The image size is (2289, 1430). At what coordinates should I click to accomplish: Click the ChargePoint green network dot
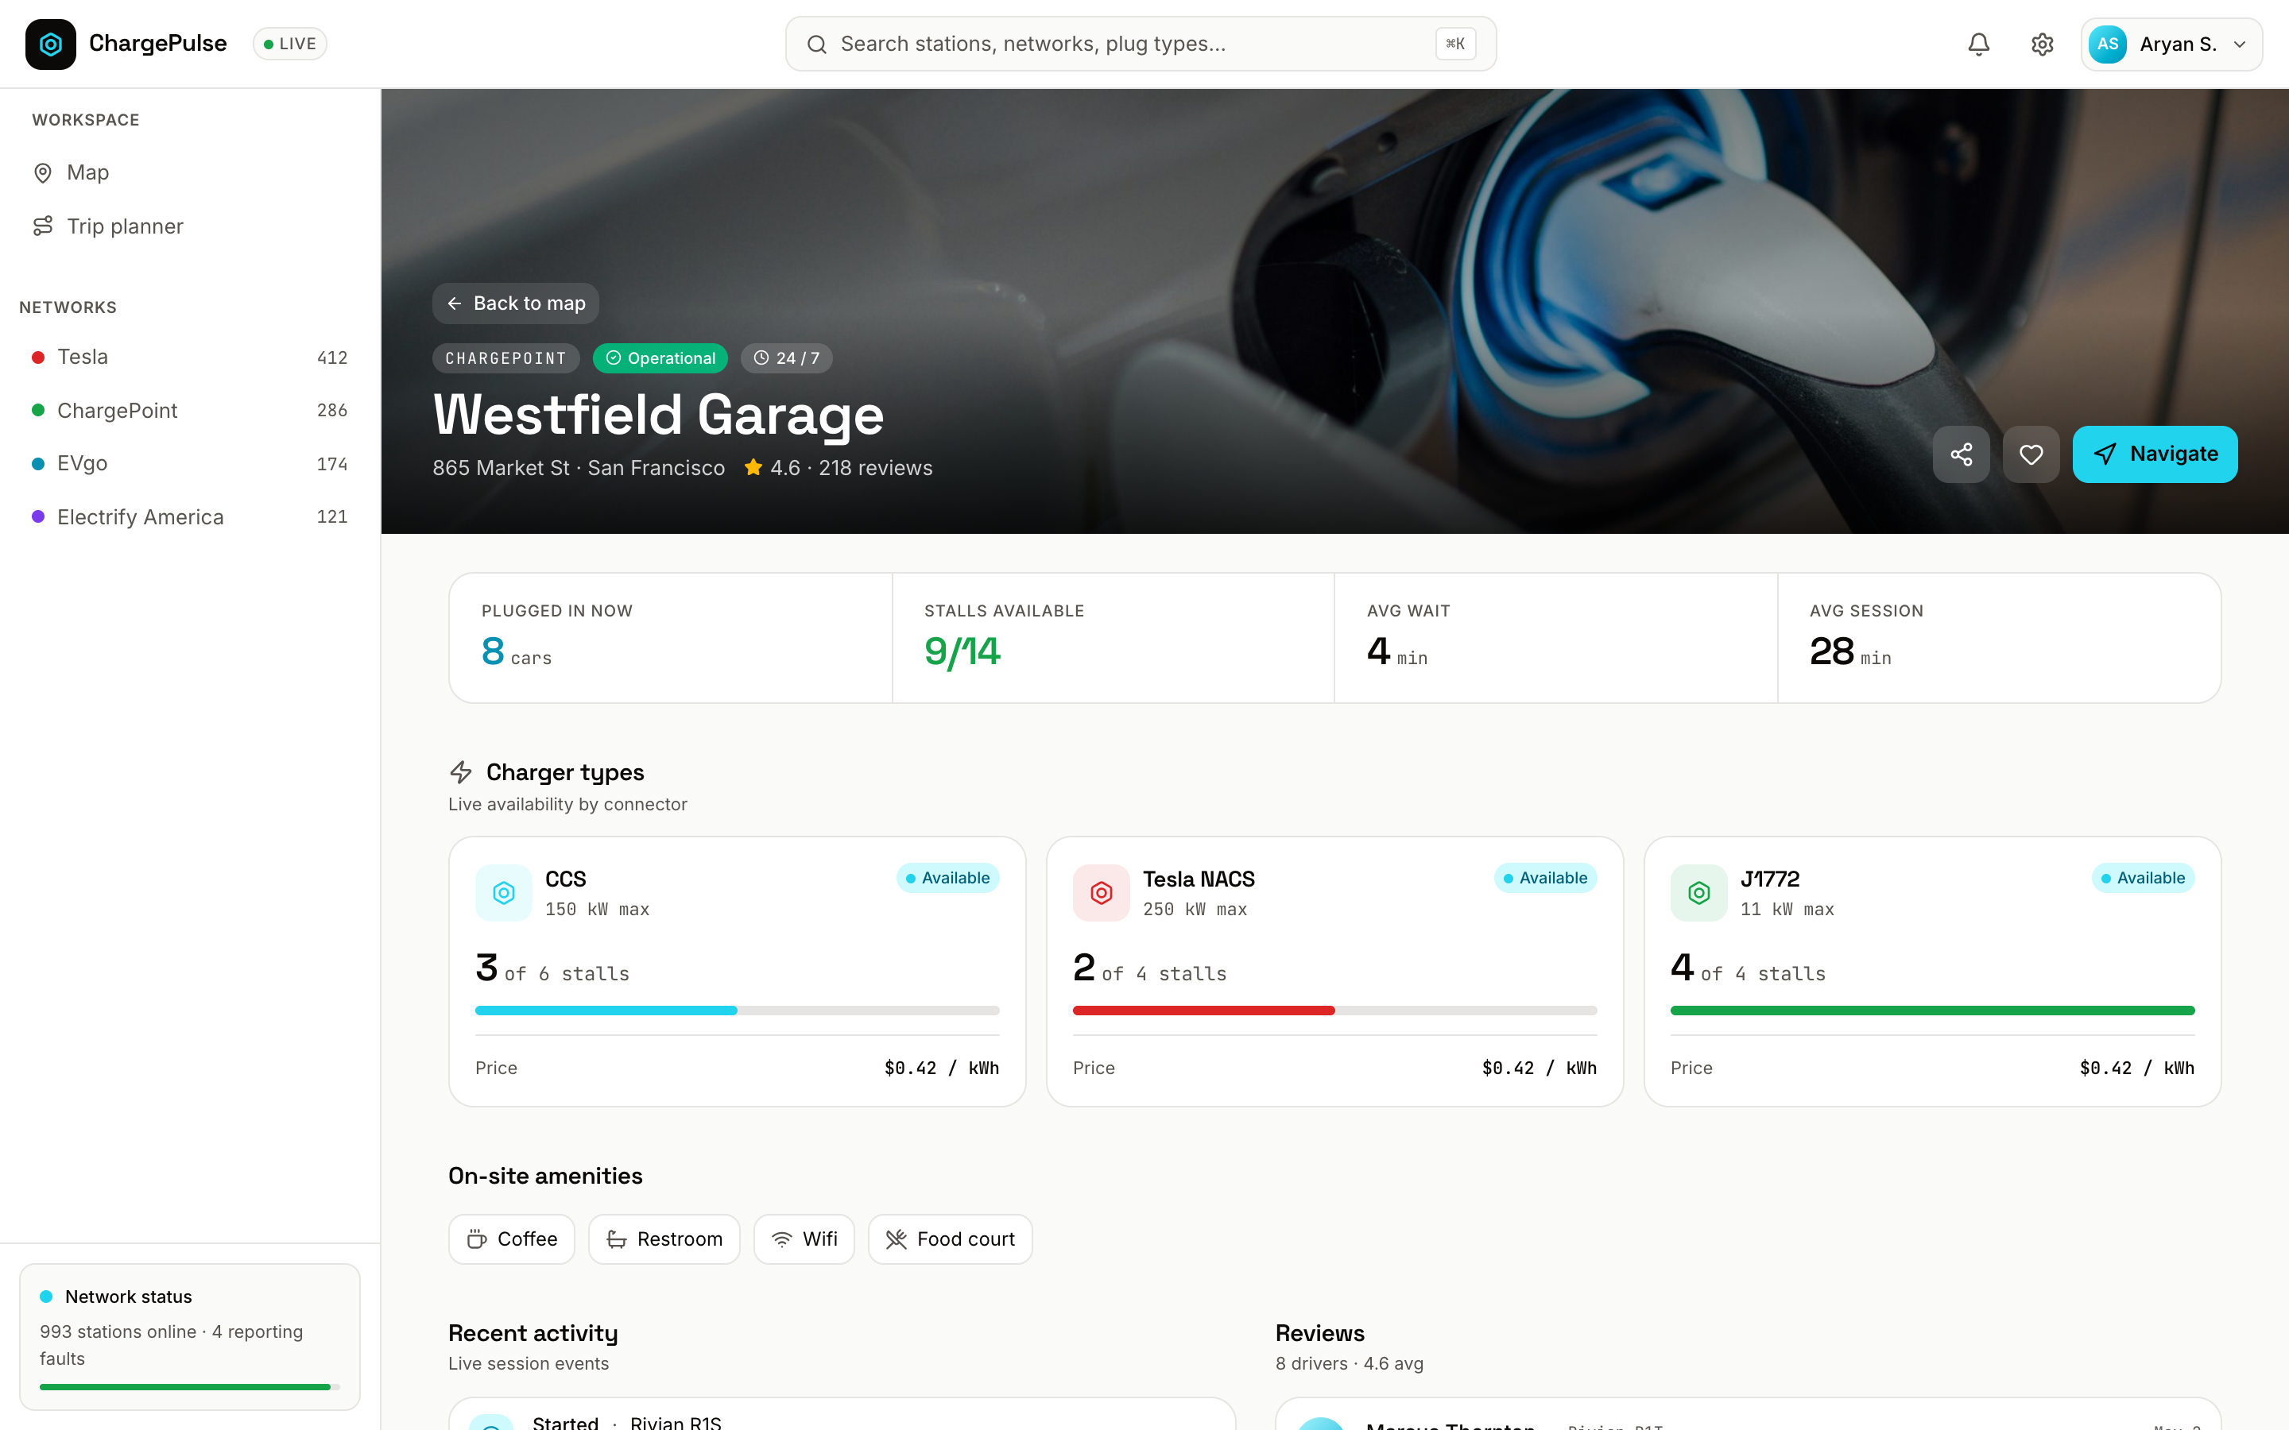click(38, 411)
